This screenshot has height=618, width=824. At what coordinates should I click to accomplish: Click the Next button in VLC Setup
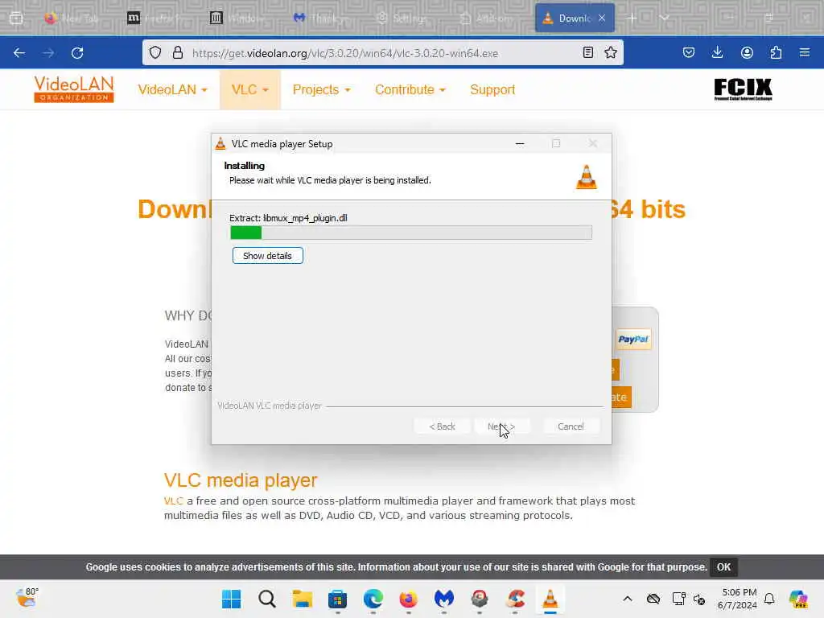point(501,426)
